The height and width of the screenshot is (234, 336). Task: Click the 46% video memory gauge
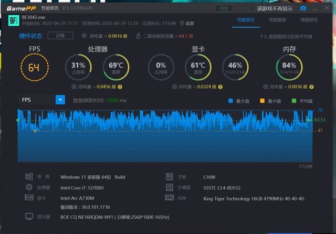pyautogui.click(x=235, y=67)
